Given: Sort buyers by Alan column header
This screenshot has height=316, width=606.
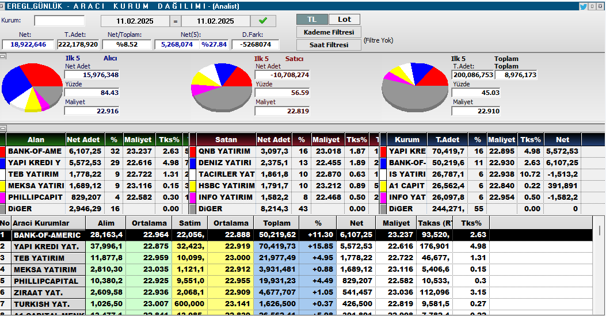Looking at the screenshot, I should coord(36,139).
